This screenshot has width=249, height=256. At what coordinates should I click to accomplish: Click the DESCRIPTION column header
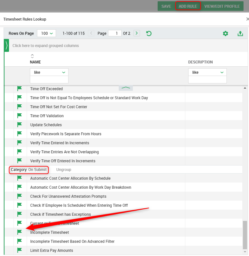click(200, 62)
